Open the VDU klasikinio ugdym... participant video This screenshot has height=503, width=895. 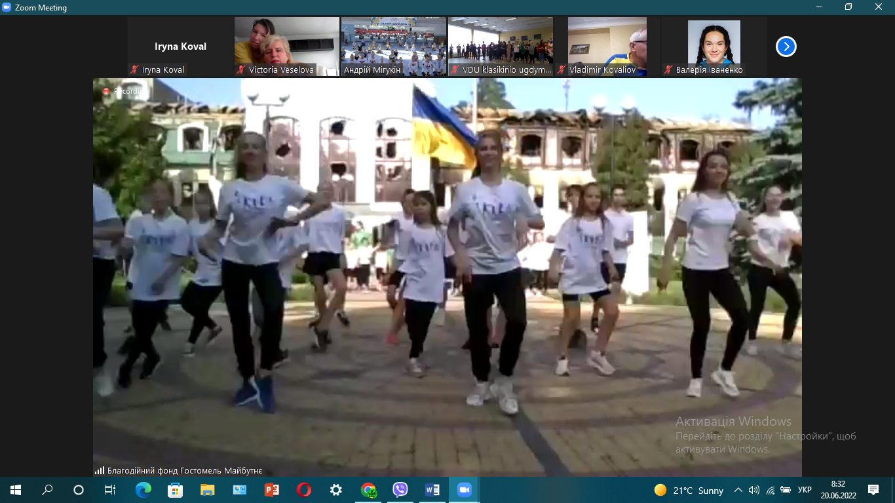point(500,47)
